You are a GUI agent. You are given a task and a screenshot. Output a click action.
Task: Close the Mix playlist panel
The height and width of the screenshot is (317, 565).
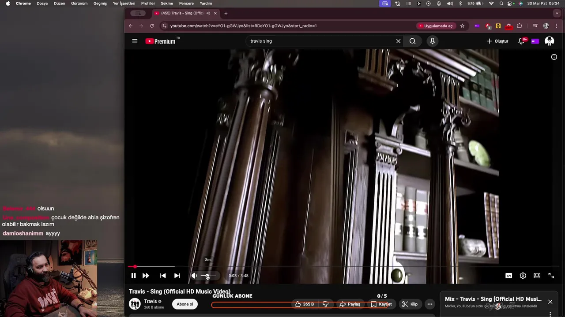pos(550,302)
